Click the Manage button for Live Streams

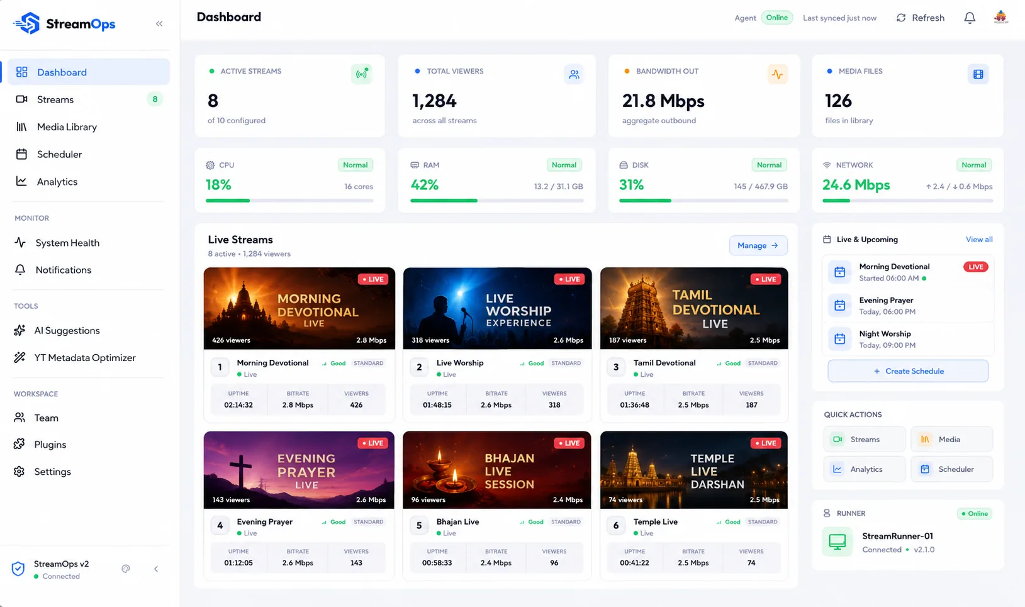point(758,245)
